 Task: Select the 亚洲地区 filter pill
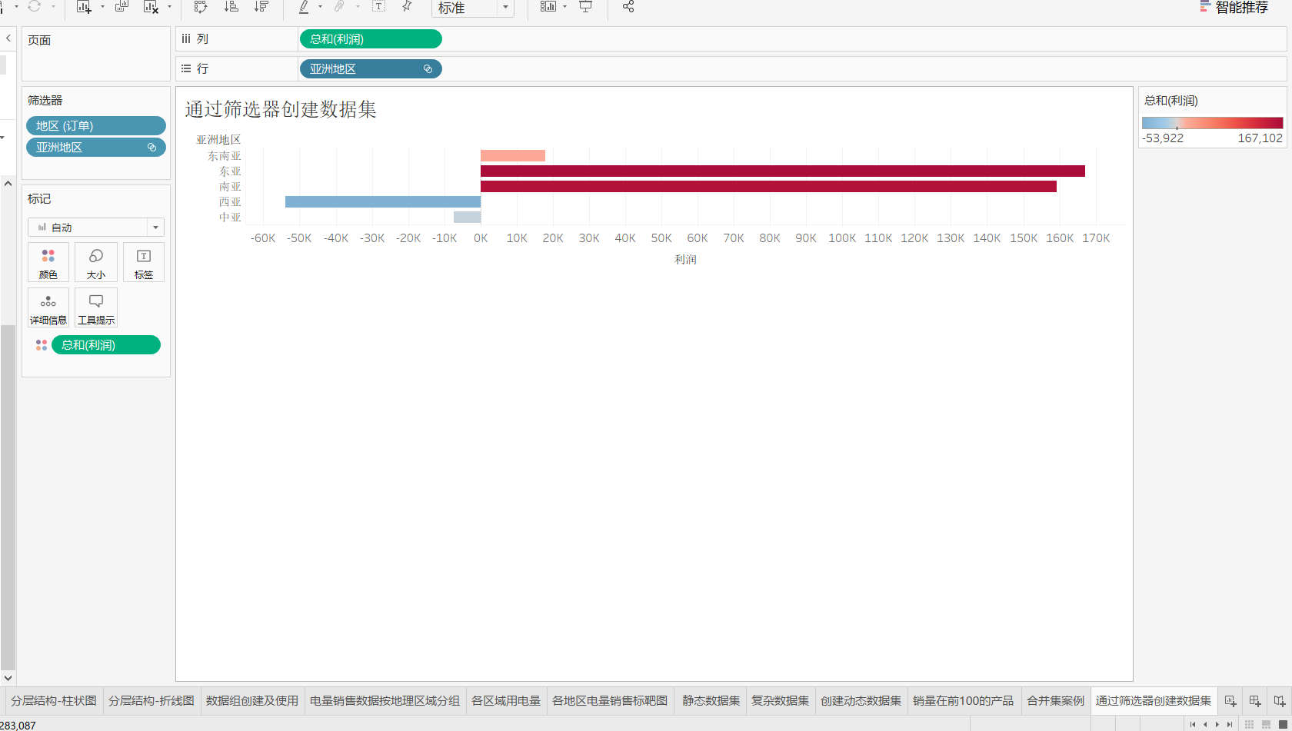[96, 148]
